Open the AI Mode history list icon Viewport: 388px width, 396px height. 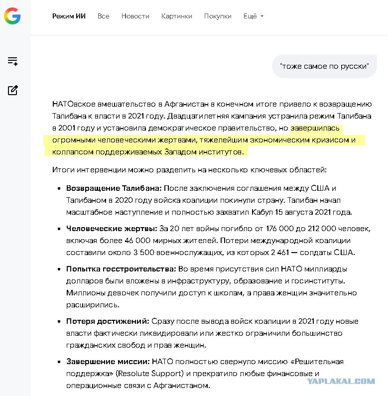[x=12, y=61]
